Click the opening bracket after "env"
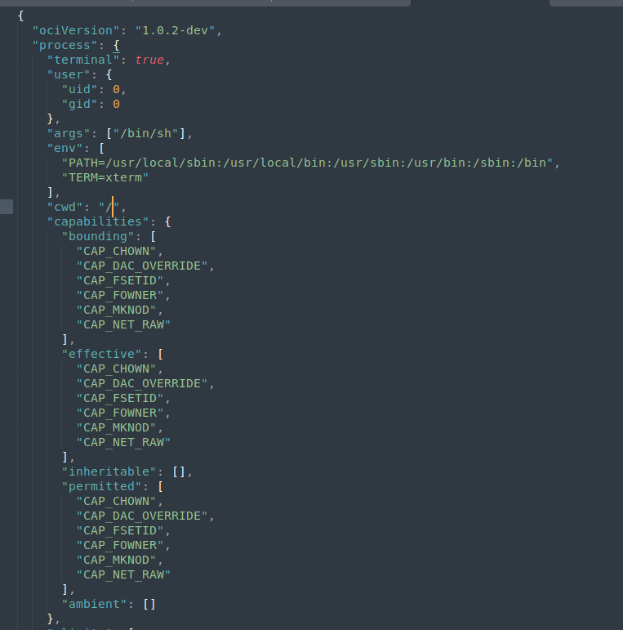The height and width of the screenshot is (630, 623). tap(101, 148)
